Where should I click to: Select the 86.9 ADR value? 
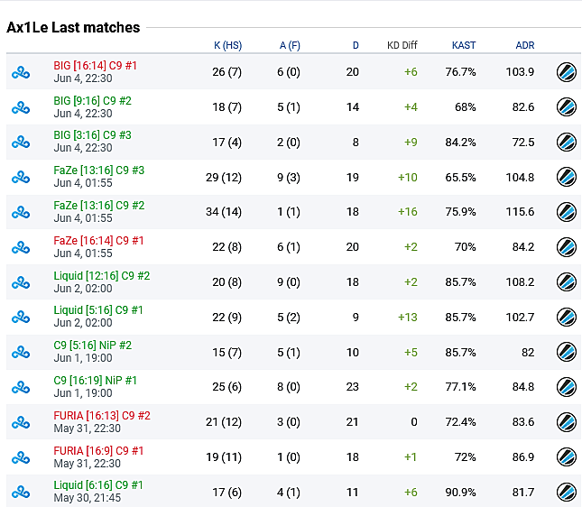click(523, 456)
